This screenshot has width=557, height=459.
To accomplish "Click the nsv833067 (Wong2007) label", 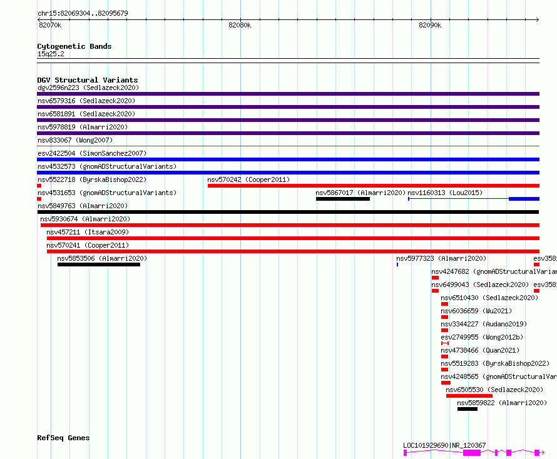I will click(75, 140).
